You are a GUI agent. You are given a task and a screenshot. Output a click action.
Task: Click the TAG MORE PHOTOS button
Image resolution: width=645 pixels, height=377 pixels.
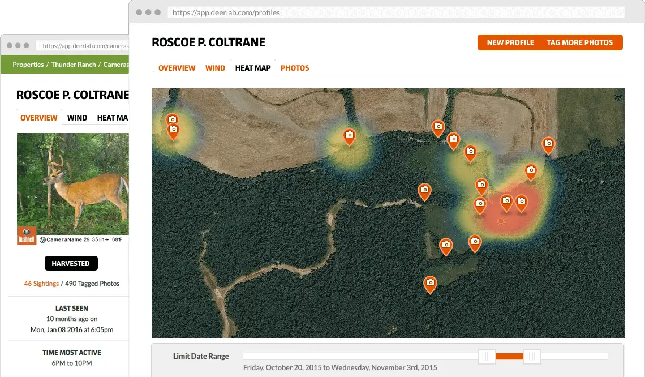(580, 42)
